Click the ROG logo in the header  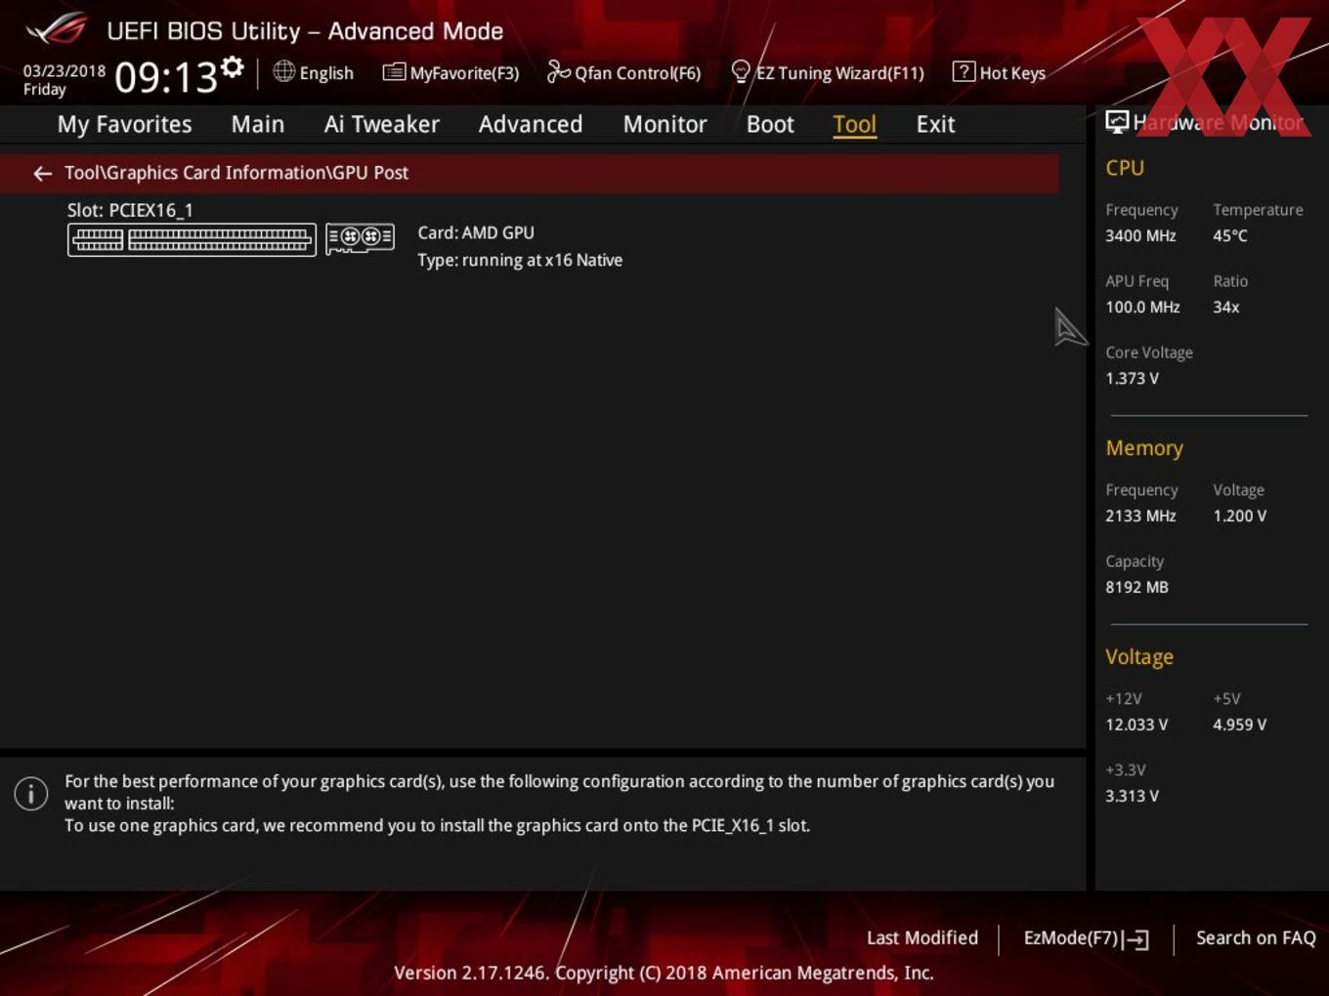click(x=56, y=29)
